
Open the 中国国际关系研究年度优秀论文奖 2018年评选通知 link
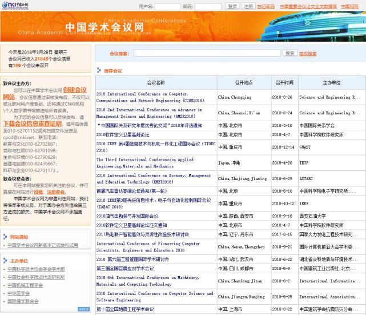point(150,126)
